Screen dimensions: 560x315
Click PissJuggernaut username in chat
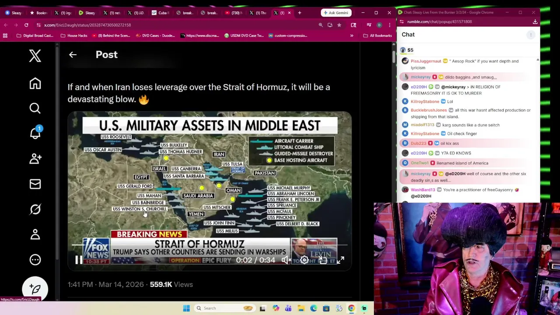pyautogui.click(x=426, y=61)
